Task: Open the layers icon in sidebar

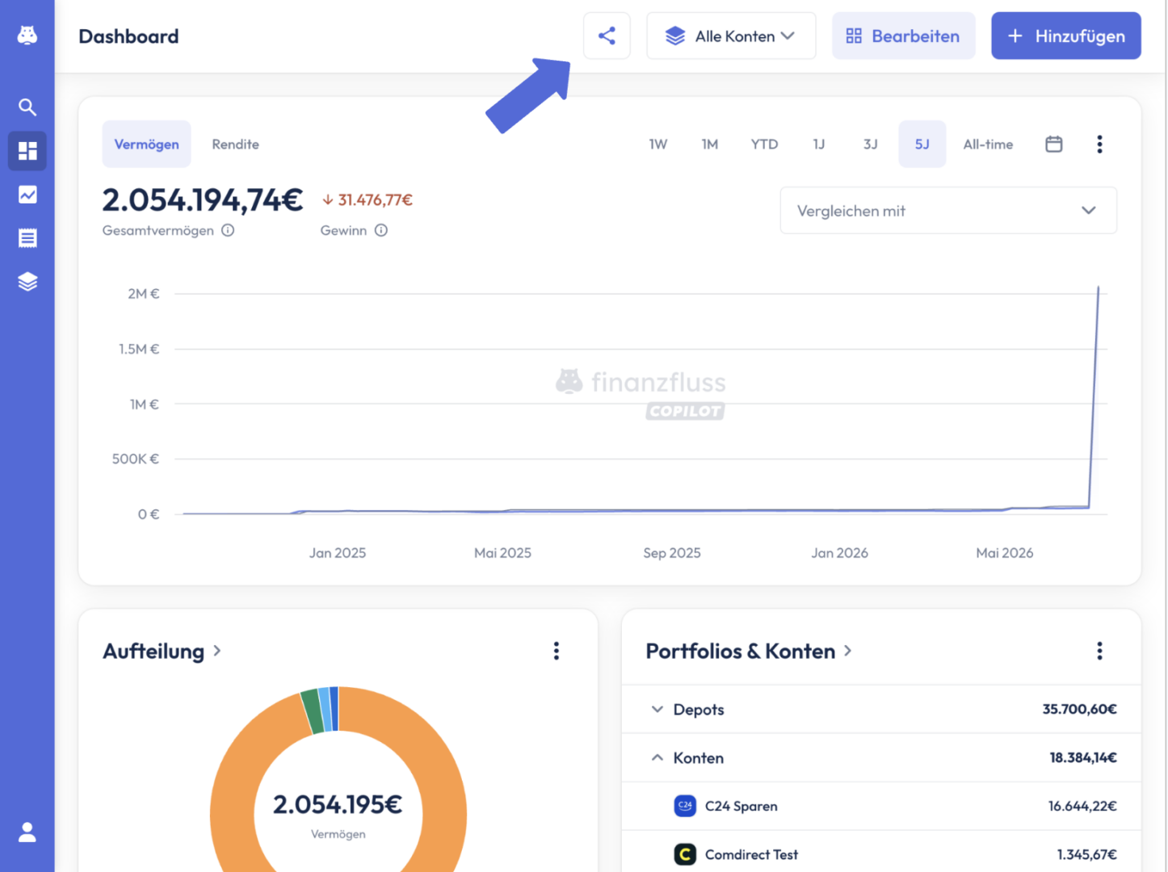Action: click(x=27, y=282)
